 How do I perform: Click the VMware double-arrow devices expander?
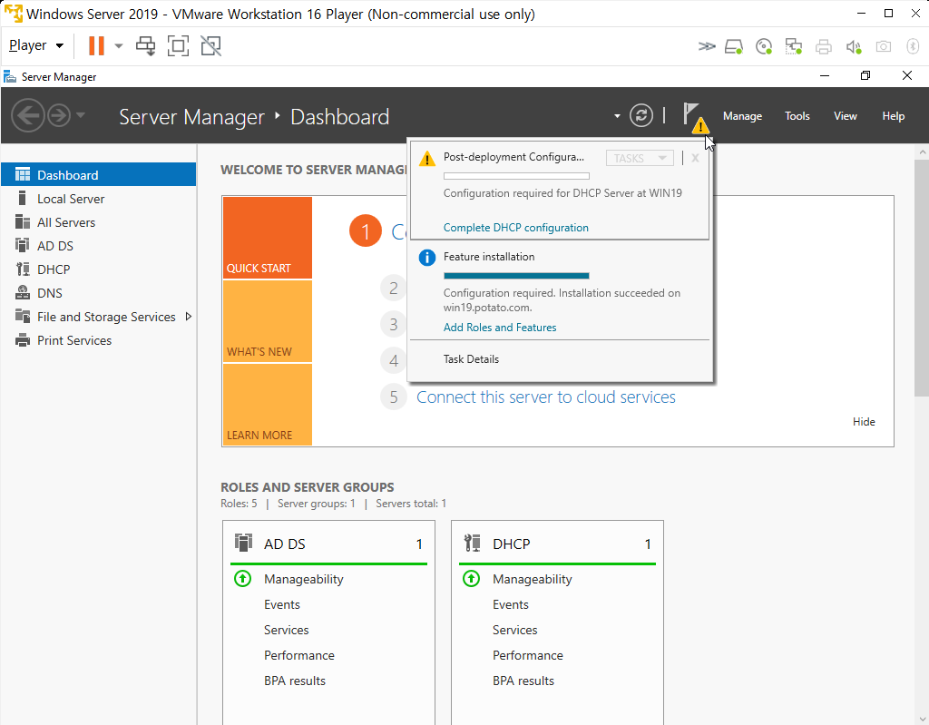(x=706, y=46)
